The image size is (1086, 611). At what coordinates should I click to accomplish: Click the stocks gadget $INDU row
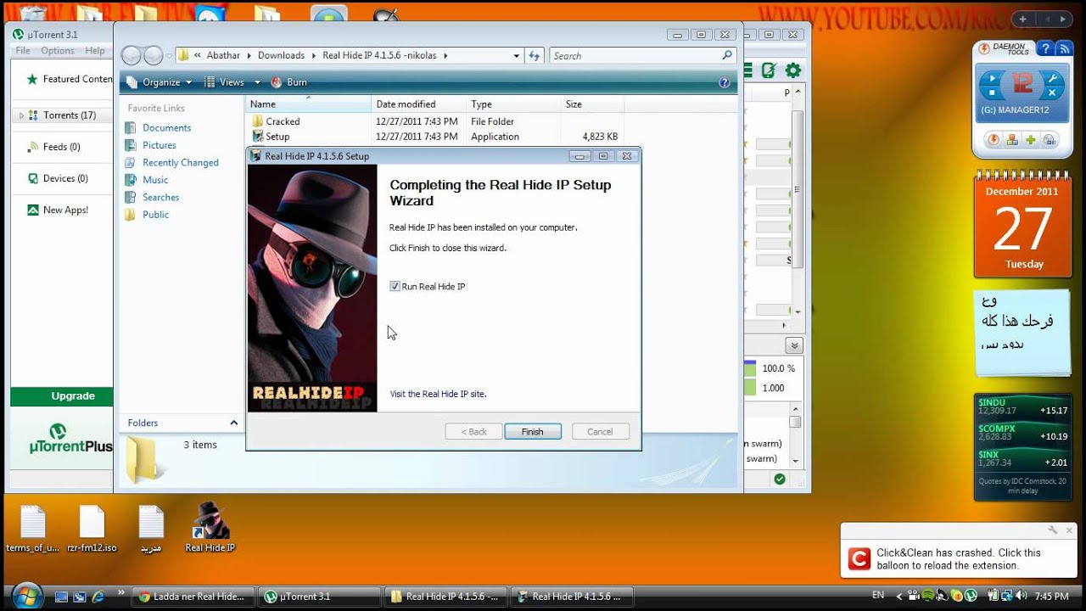click(1022, 406)
